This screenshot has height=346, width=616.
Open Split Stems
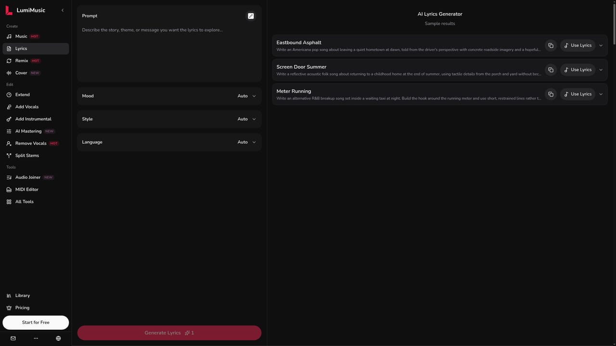(x=36, y=156)
